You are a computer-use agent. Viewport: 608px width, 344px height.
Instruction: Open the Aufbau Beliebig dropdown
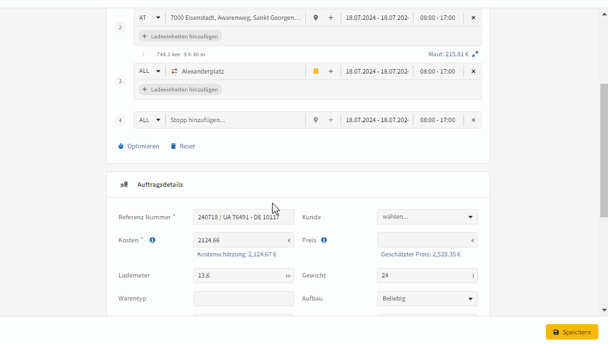[x=428, y=299]
